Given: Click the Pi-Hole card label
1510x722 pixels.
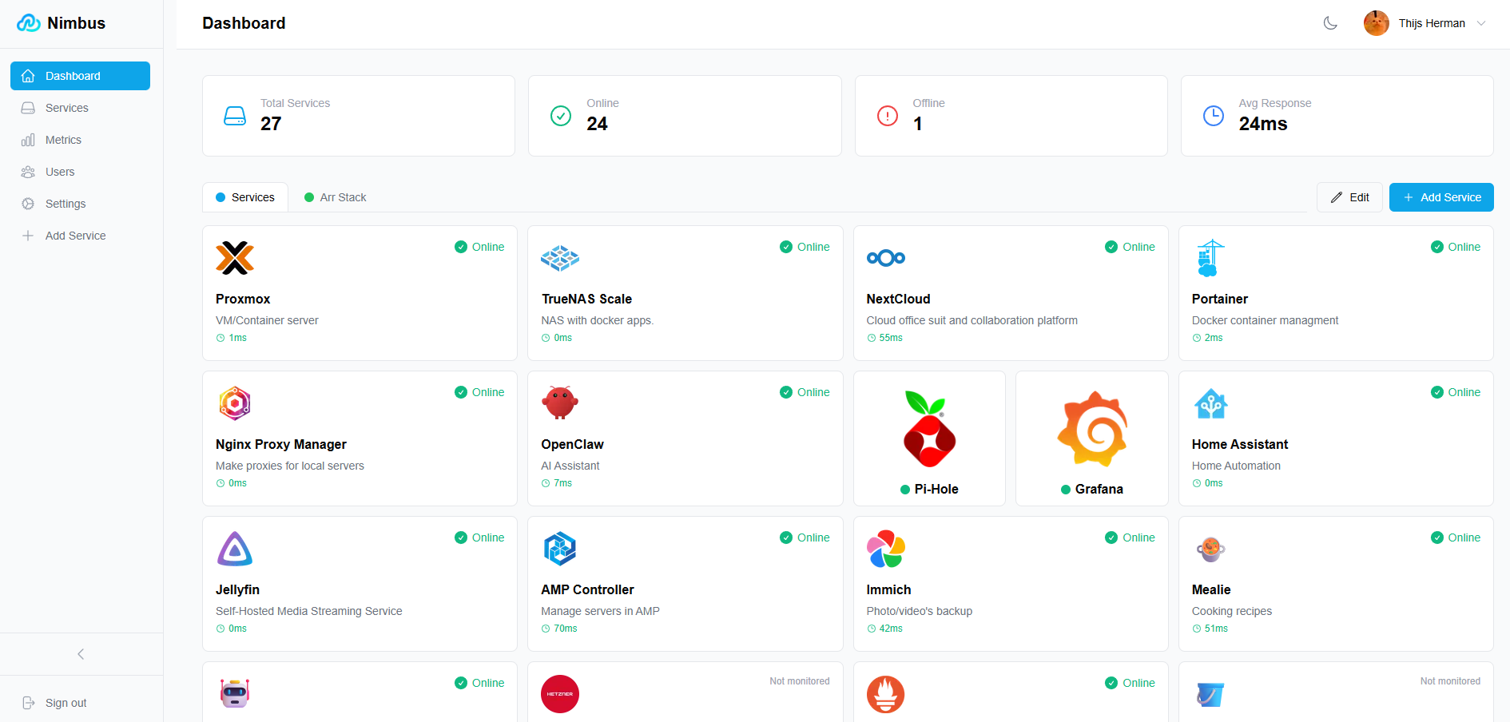Looking at the screenshot, I should pos(936,489).
